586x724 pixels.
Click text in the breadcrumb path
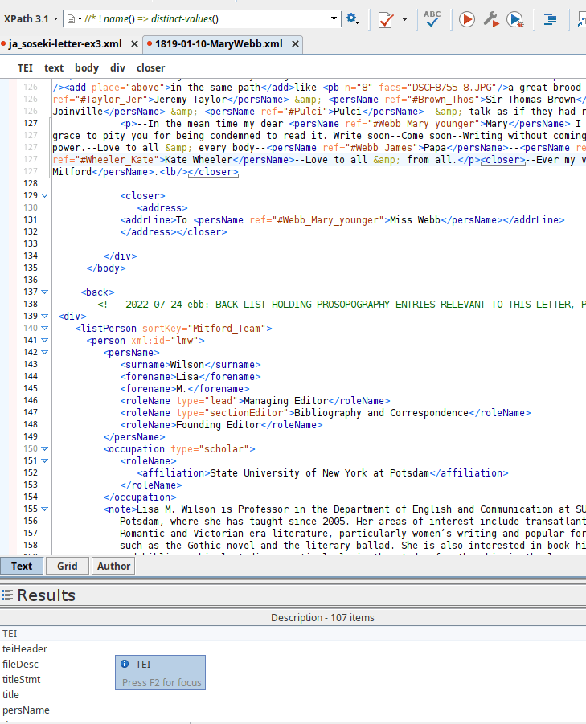click(x=54, y=67)
